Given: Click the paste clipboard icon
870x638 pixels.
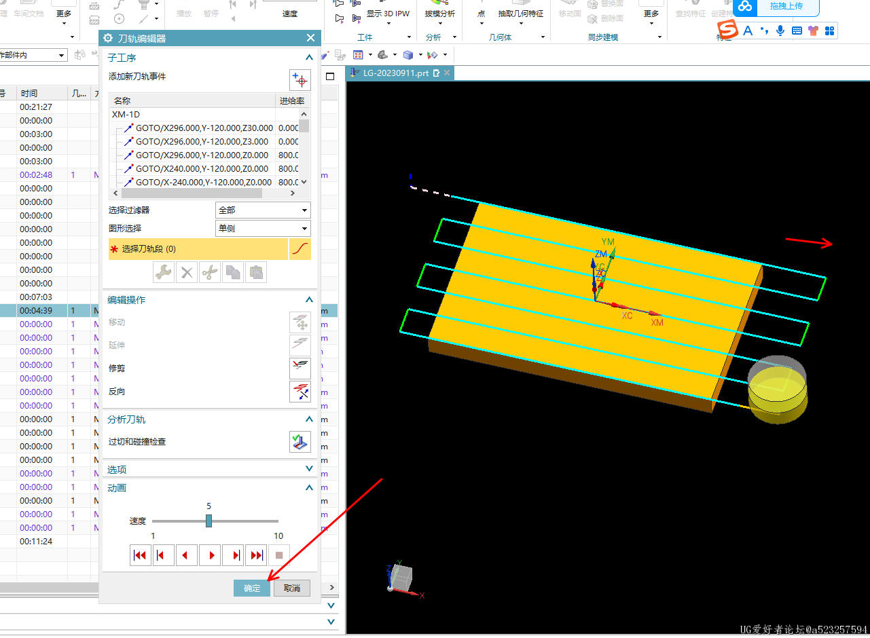Looking at the screenshot, I should click(256, 272).
